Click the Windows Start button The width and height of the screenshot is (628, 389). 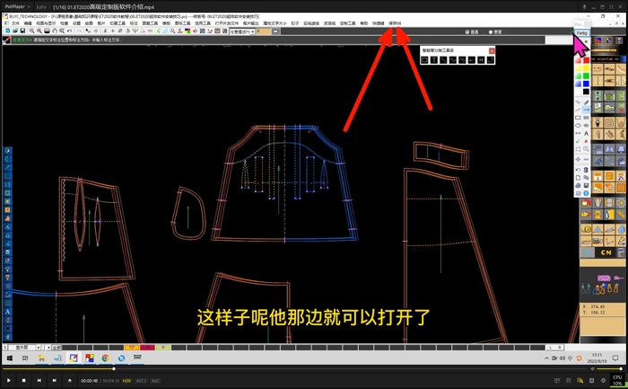[x=10, y=358]
